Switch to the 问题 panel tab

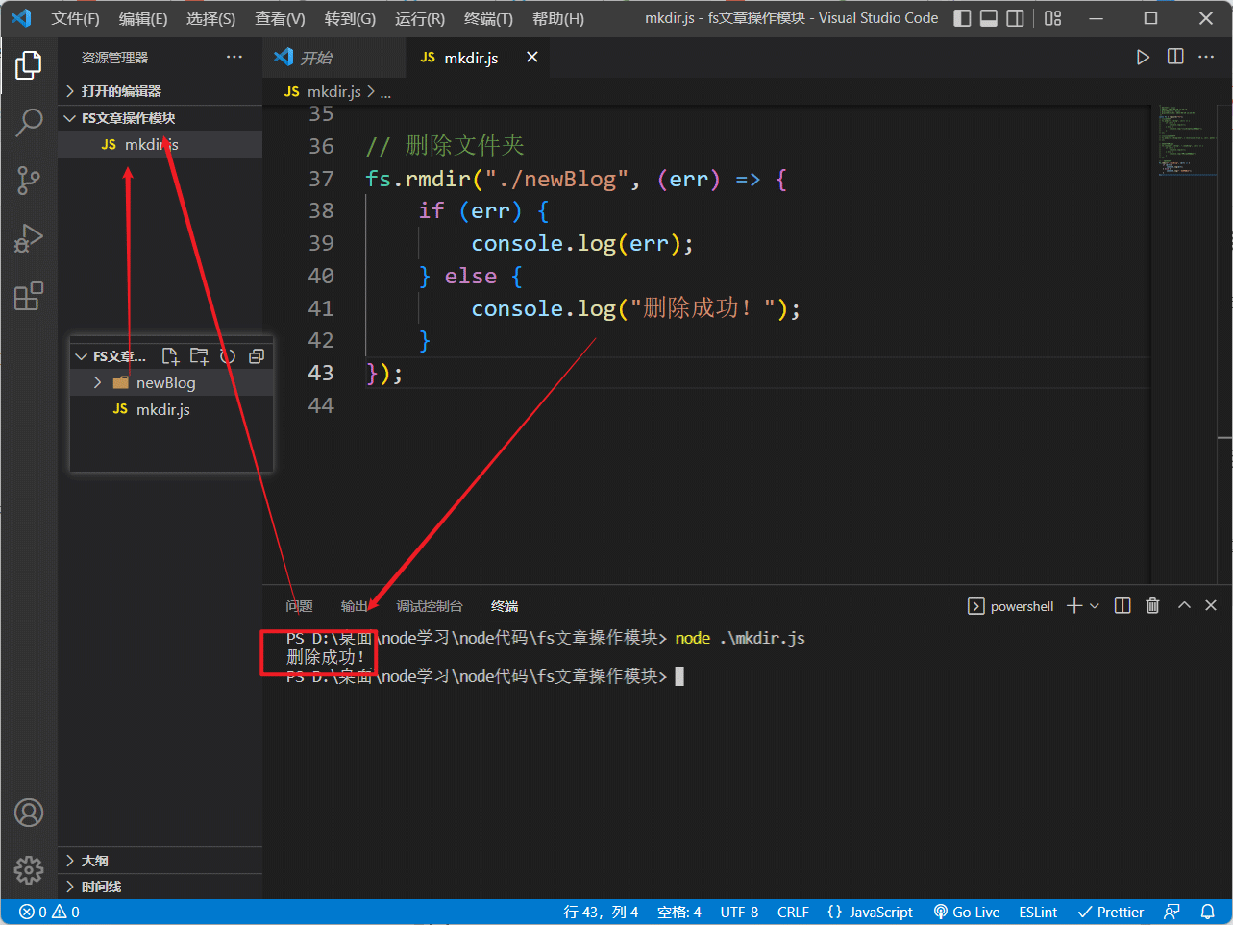[x=299, y=606]
